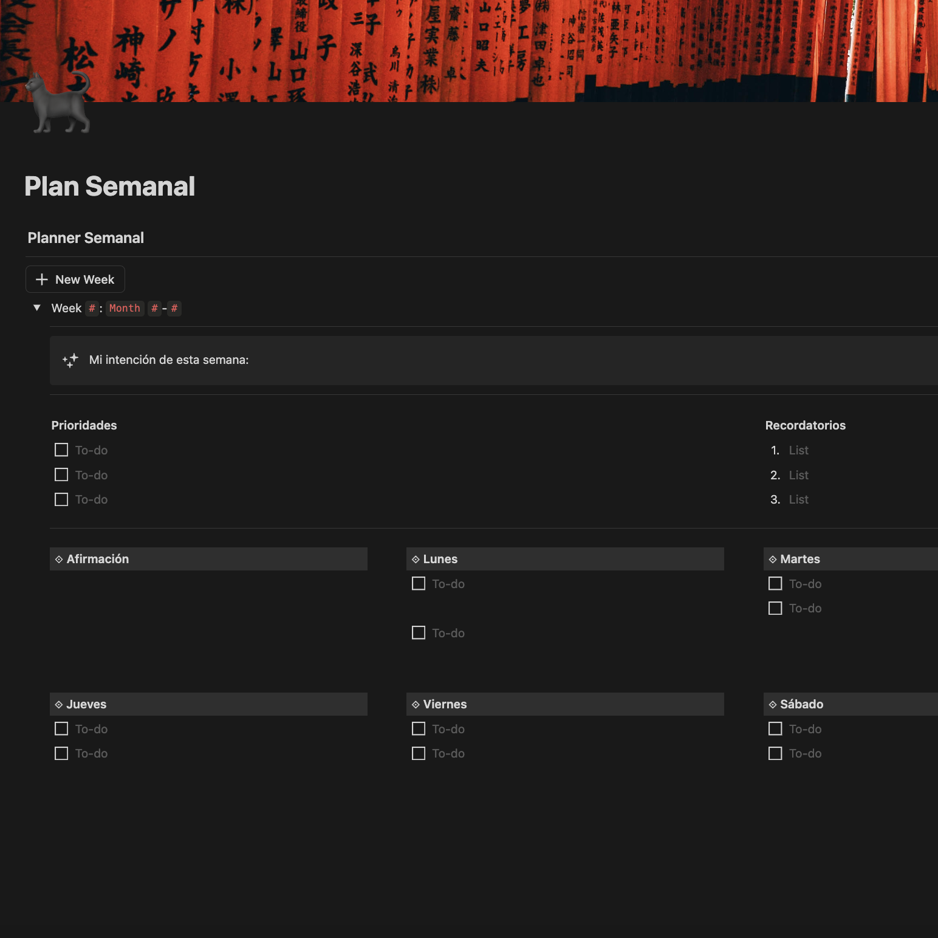Click the diamond icon next to Viernes
Image resolution: width=938 pixels, height=938 pixels.
pyautogui.click(x=416, y=705)
